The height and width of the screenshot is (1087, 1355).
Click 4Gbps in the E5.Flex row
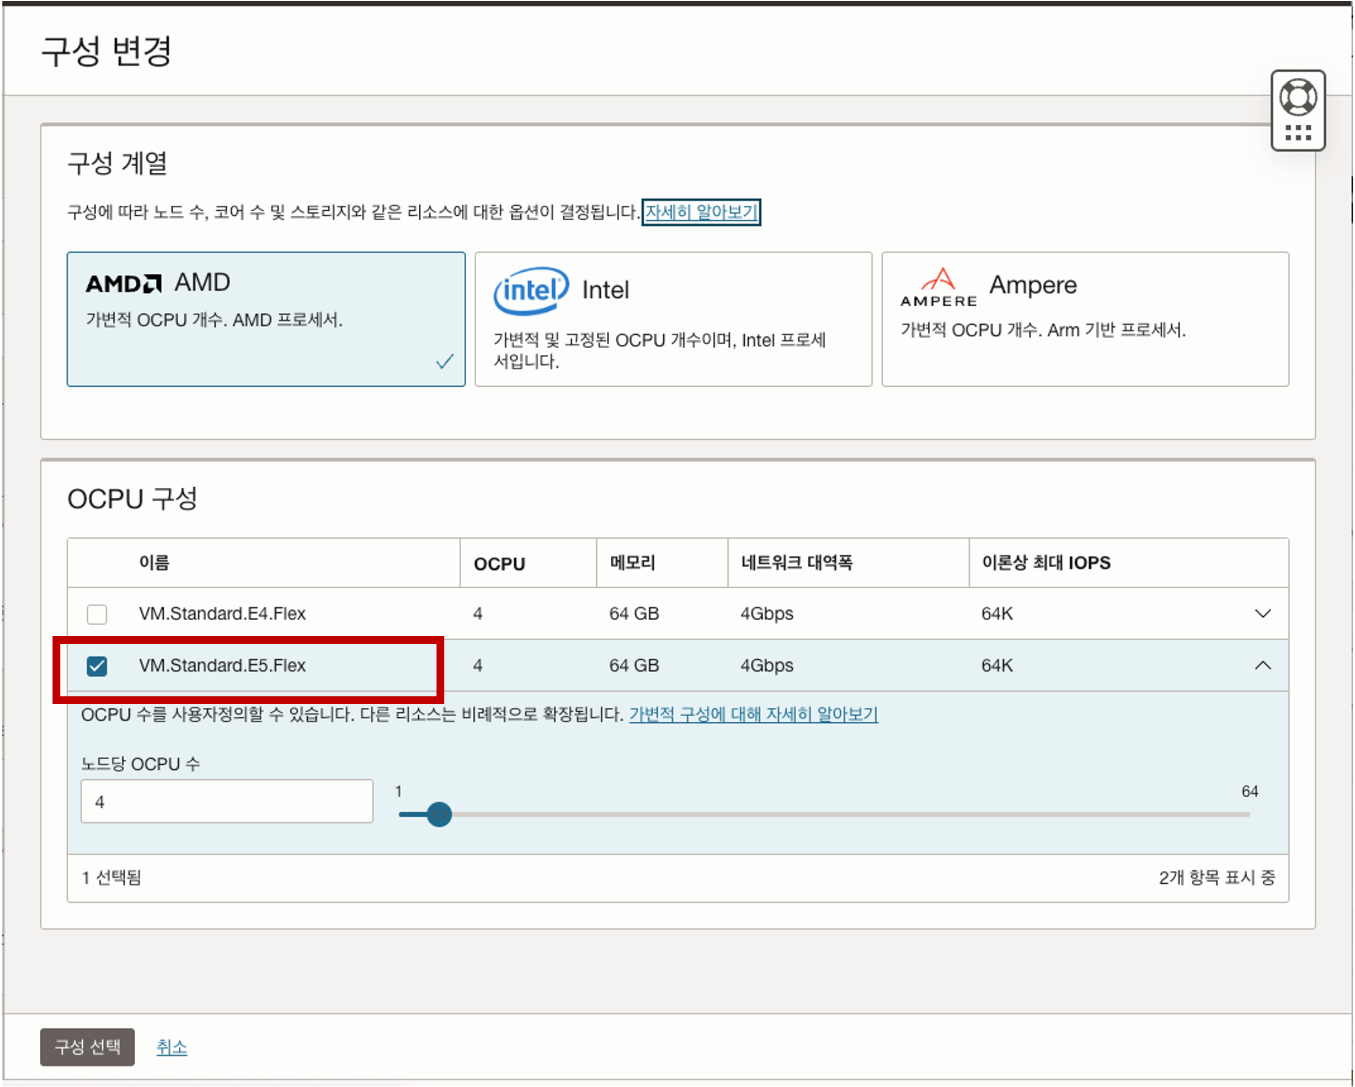click(766, 666)
